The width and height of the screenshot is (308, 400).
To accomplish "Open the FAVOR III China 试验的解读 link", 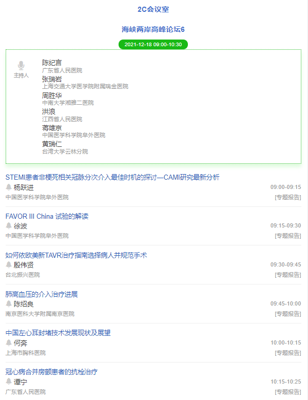I will (47, 216).
